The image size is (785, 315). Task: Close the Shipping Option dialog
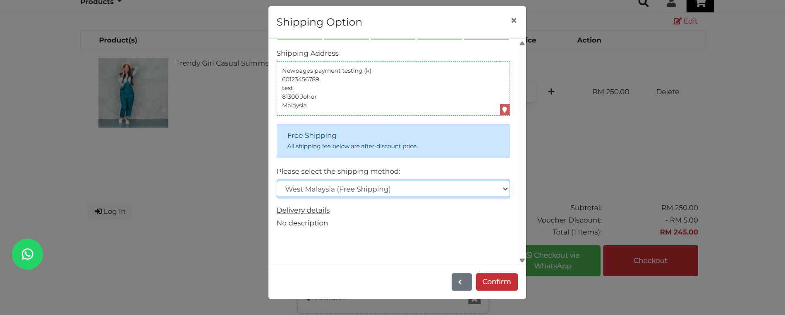[x=514, y=20]
